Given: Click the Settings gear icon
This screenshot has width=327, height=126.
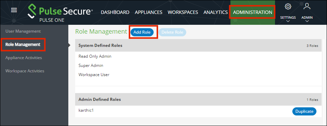Looking at the screenshot, I should pyautogui.click(x=288, y=6).
